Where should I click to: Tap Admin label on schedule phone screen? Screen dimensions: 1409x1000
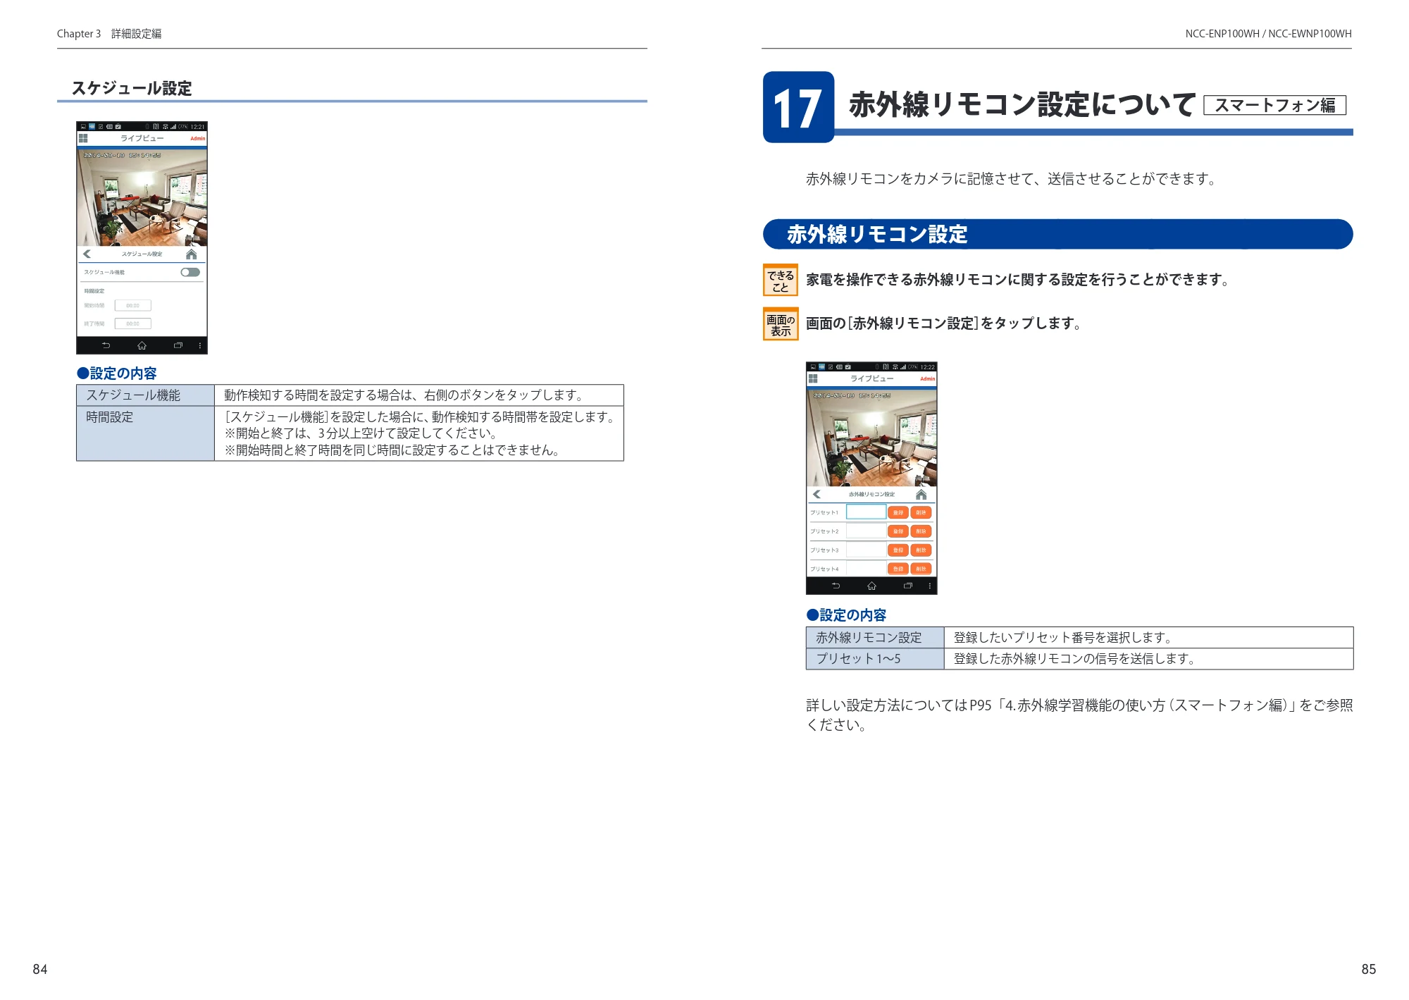pyautogui.click(x=198, y=139)
